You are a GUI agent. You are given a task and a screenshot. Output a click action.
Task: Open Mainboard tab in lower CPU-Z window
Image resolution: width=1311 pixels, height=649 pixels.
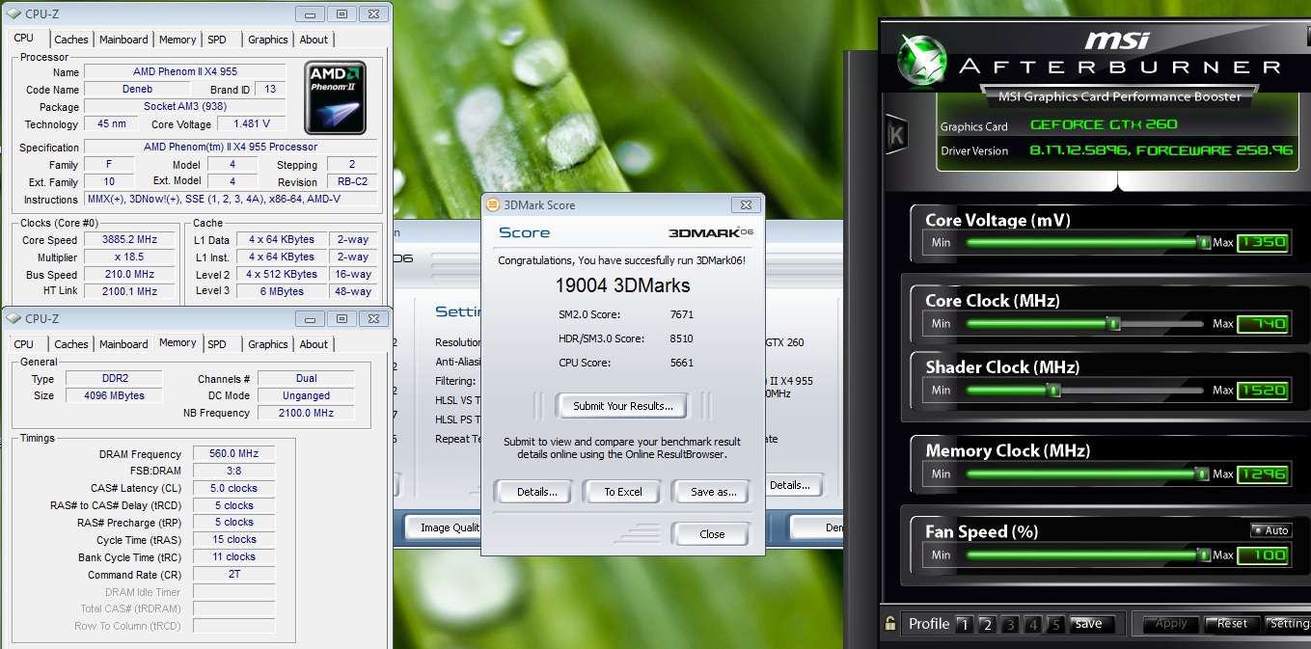click(x=124, y=344)
